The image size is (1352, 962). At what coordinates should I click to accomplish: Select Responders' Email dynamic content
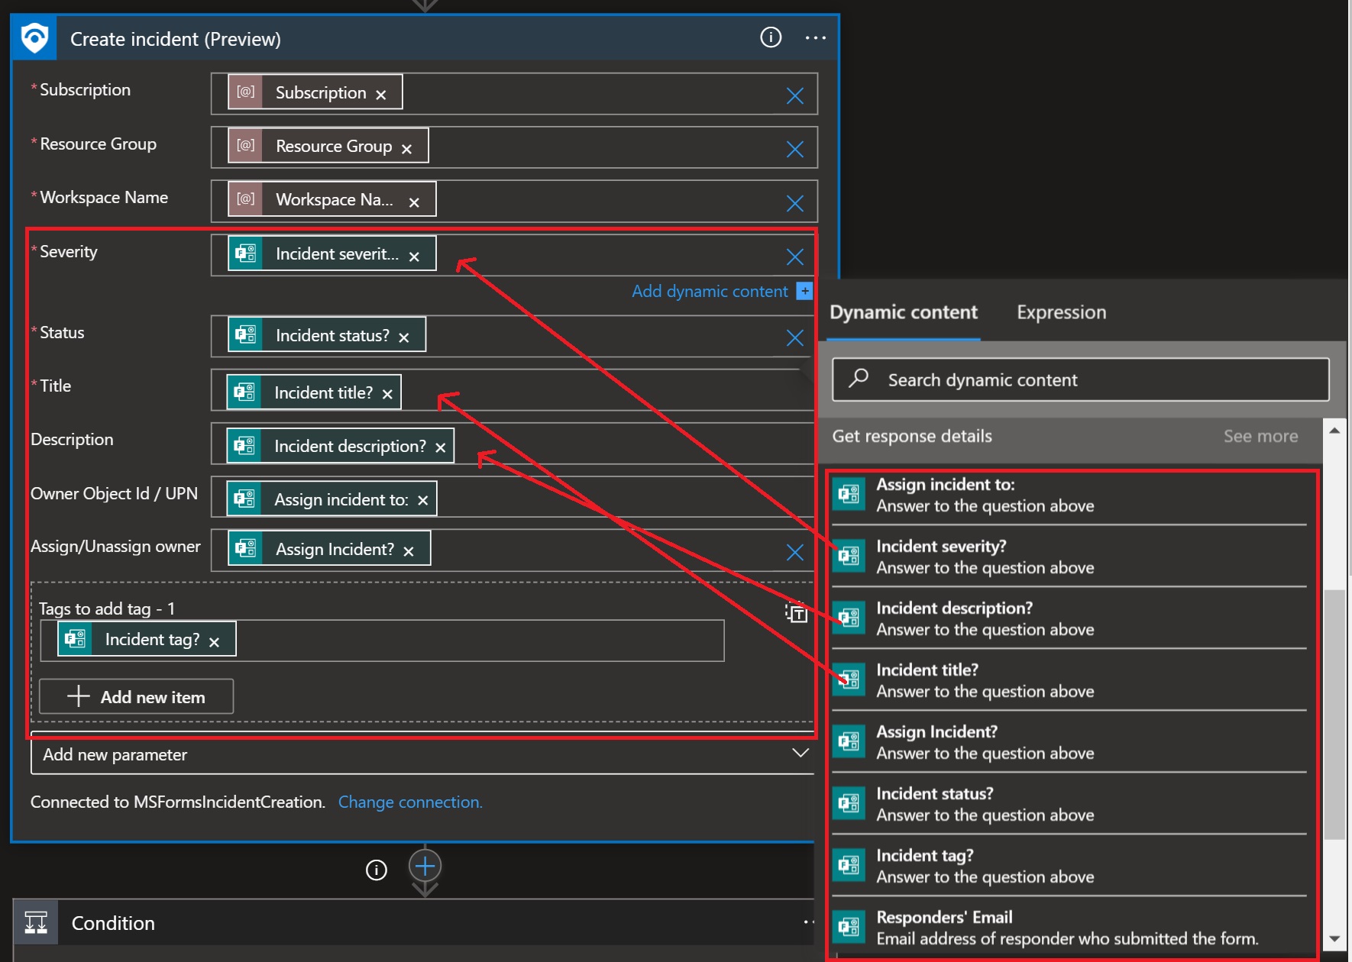pos(1069,928)
